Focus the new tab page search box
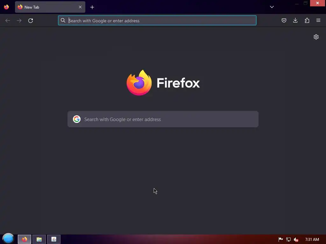The width and height of the screenshot is (326, 244). tap(163, 119)
